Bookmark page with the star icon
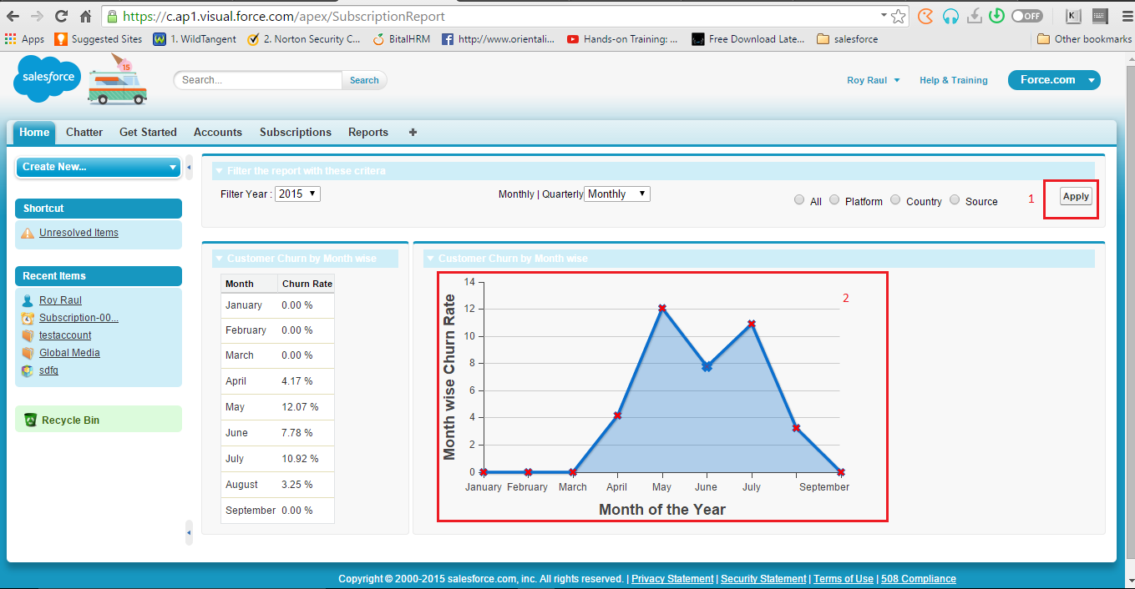Image resolution: width=1135 pixels, height=589 pixels. click(898, 16)
